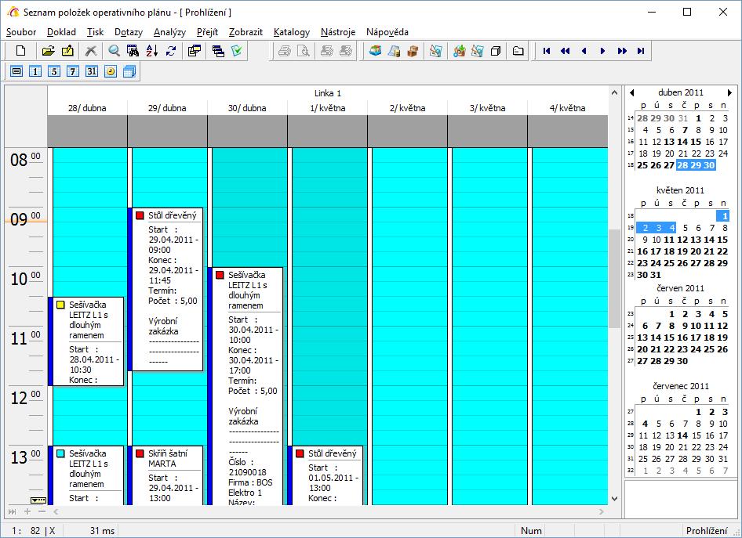The width and height of the screenshot is (742, 538).
Task: Go to next month in mini calendar
Action: pos(729,92)
